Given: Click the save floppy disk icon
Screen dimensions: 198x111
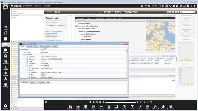Looking at the screenshot, I should click(x=167, y=6).
